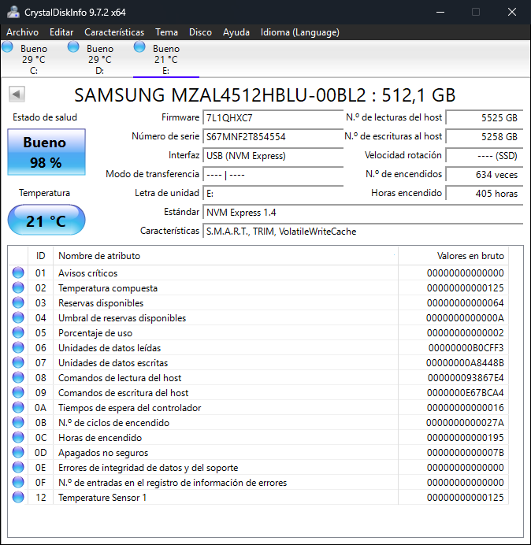
Task: Click the orb for Comandos de lectura del host
Action: click(x=18, y=377)
